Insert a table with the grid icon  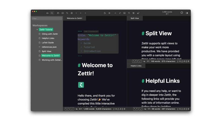(133, 13)
